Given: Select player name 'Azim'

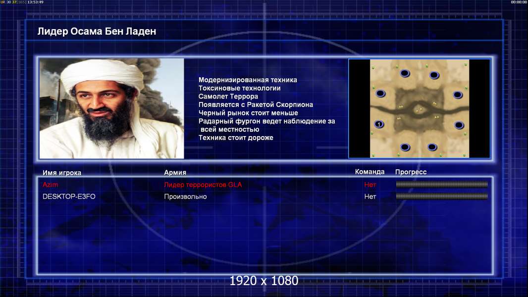Looking at the screenshot, I should [x=50, y=185].
